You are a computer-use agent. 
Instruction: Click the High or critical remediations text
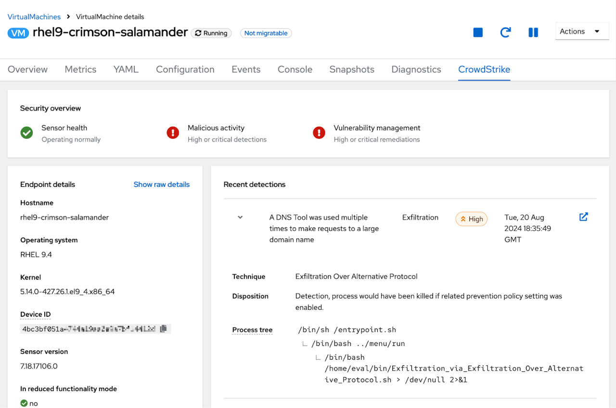[377, 140]
